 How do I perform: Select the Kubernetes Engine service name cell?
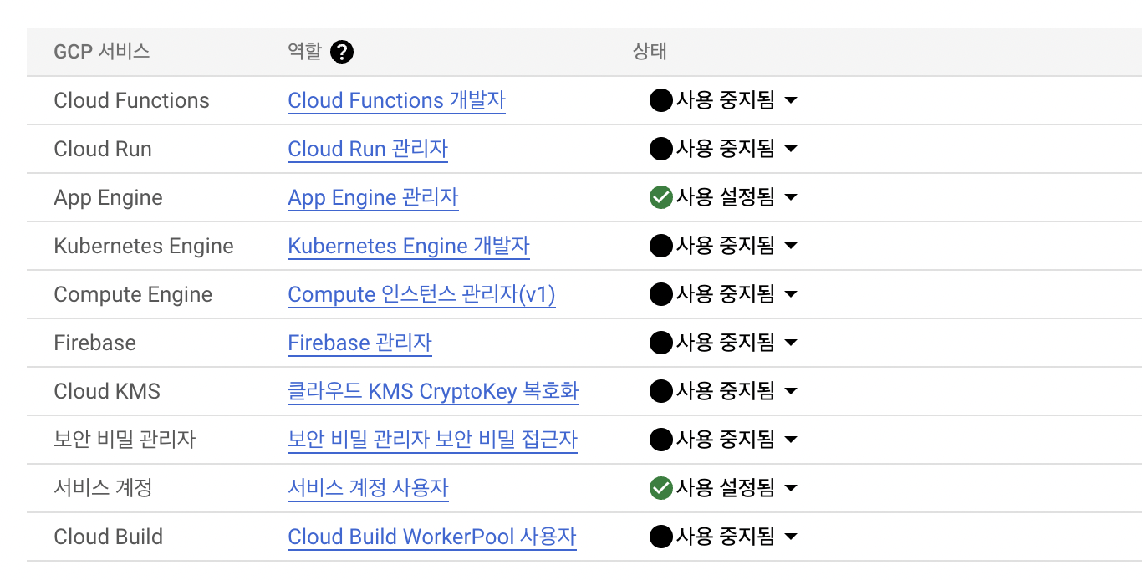(x=144, y=247)
